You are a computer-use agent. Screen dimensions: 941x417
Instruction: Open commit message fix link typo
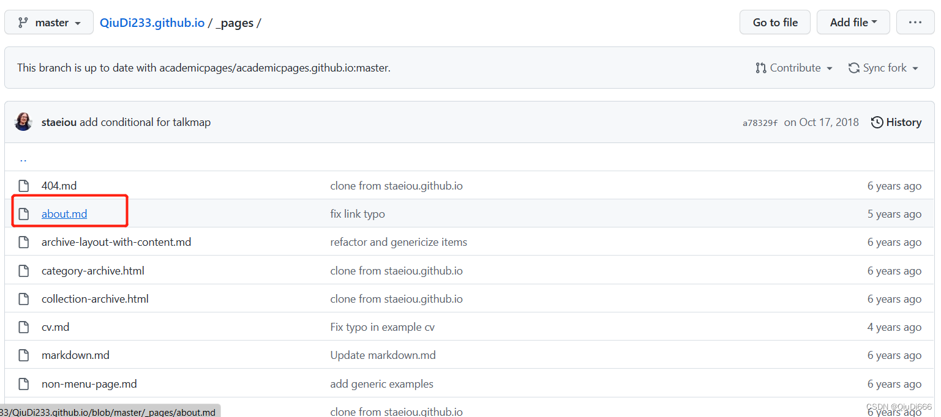click(x=358, y=214)
